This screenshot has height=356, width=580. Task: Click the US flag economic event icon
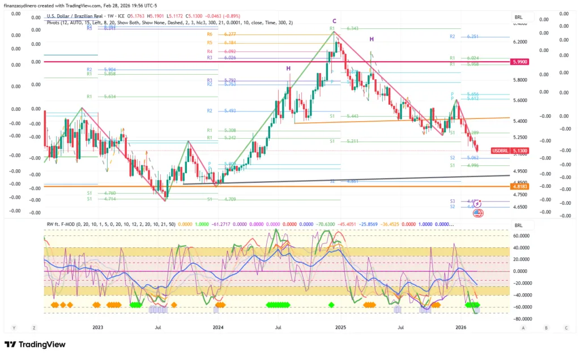coord(477,213)
